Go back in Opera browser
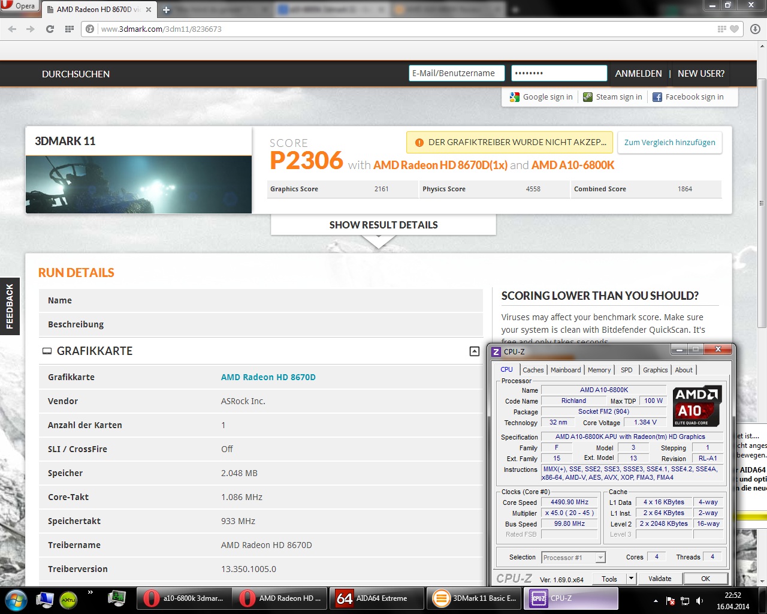767x614 pixels. (x=12, y=29)
